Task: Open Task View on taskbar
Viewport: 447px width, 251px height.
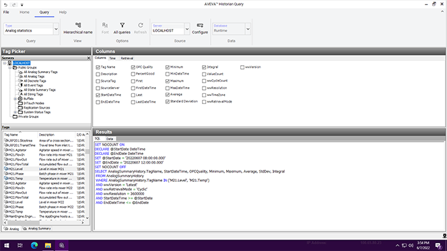Action: [20, 246]
